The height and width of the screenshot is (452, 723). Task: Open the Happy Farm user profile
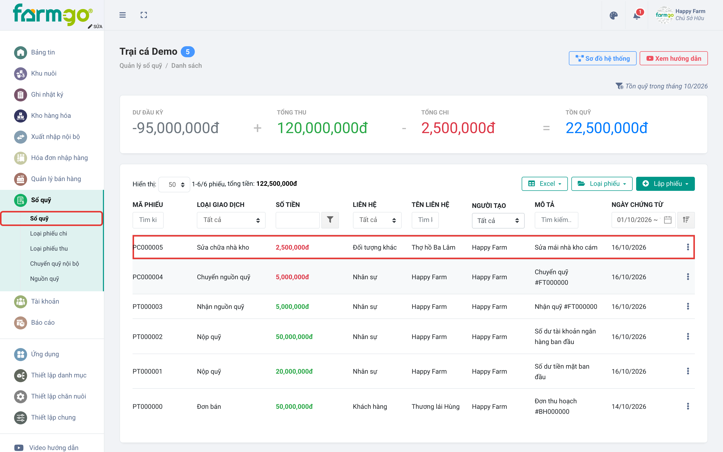pyautogui.click(x=681, y=15)
